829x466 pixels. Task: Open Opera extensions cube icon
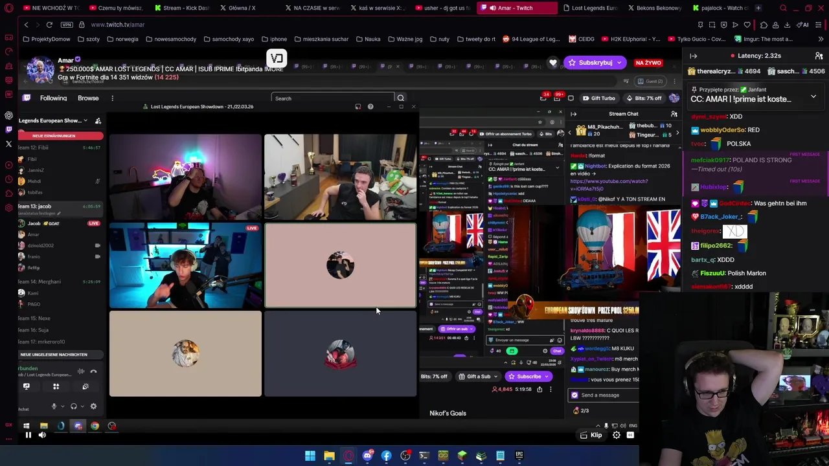coord(764,25)
